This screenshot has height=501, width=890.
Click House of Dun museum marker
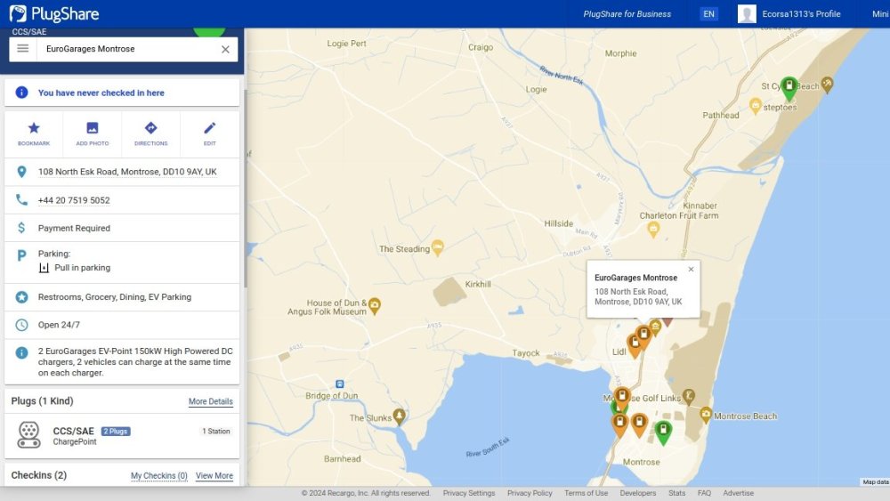pos(375,306)
